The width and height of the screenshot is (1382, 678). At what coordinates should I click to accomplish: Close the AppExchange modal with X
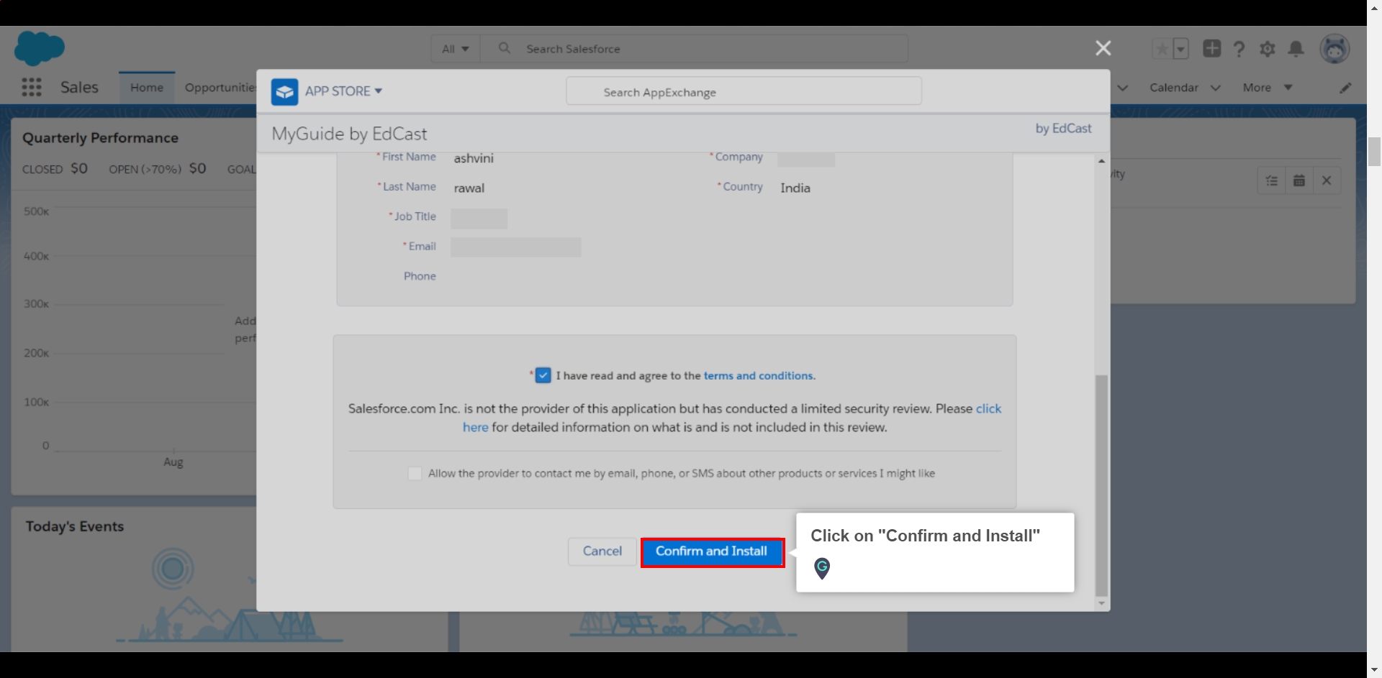(x=1103, y=48)
